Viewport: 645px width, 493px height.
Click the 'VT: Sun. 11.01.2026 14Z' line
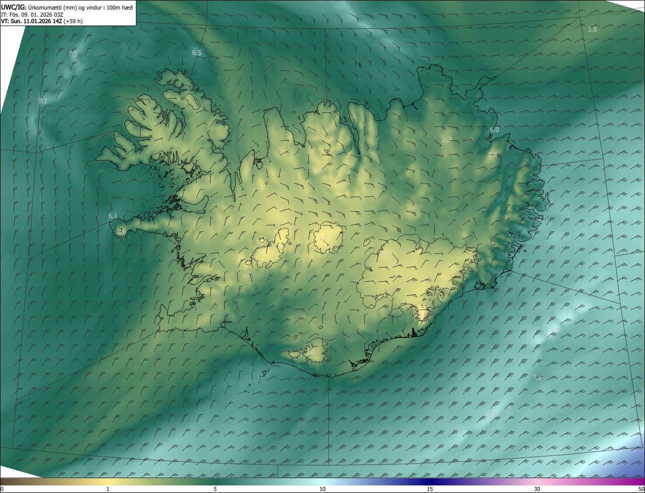tap(42, 21)
